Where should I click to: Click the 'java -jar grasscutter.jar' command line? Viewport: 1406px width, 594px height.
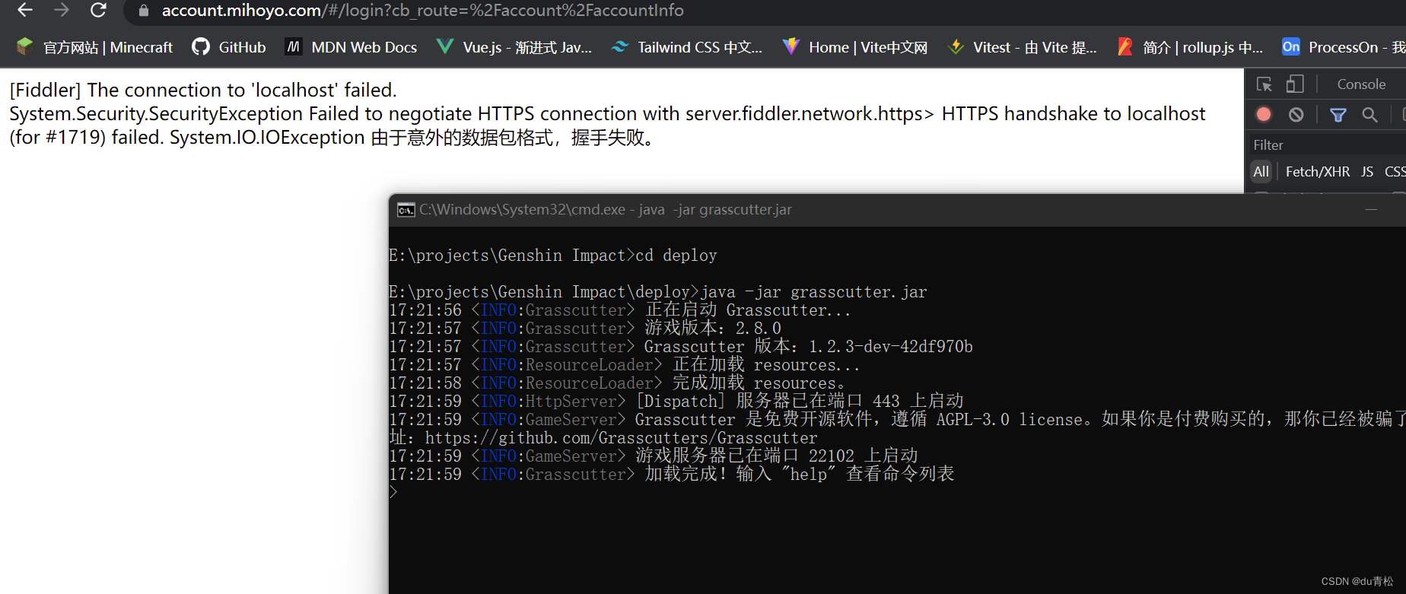click(658, 292)
